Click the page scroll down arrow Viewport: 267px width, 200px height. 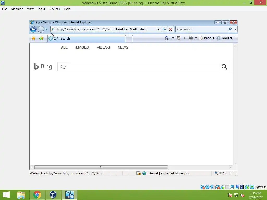[235, 163]
